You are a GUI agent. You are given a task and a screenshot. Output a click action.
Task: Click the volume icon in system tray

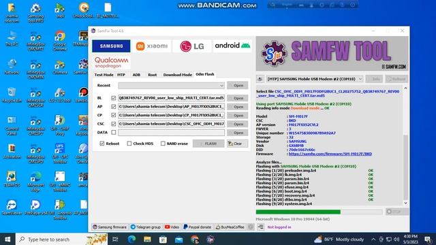pos(396,239)
